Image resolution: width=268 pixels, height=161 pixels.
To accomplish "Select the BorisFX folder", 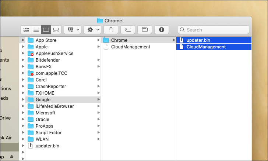I will 63,67.
